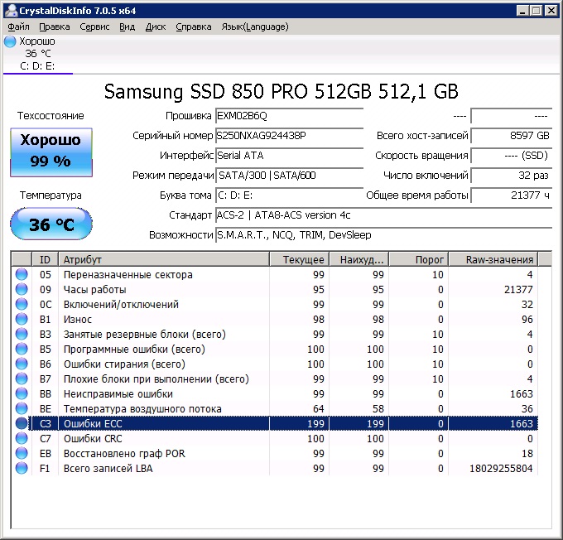Click the status orb for Ошибки ECC row
The width and height of the screenshot is (563, 540).
22,423
